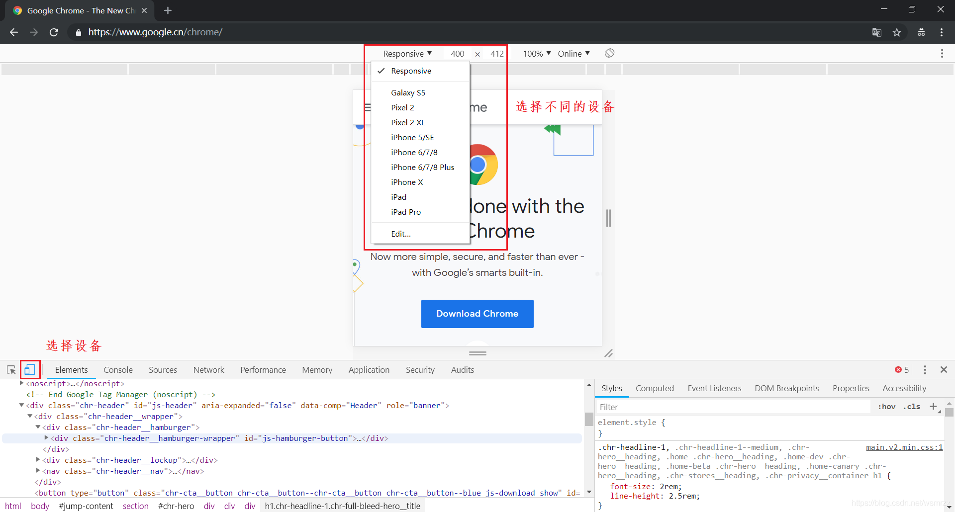Expand the noscript node

tap(21, 383)
